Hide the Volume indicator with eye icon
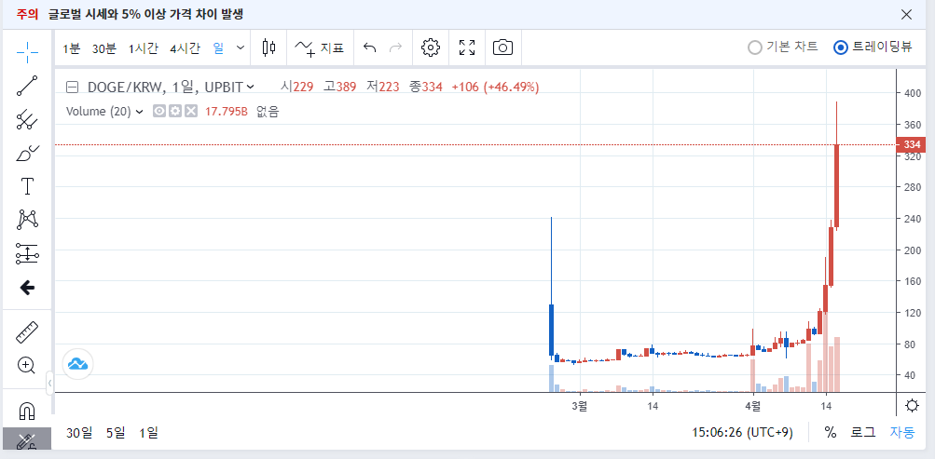 159,111
